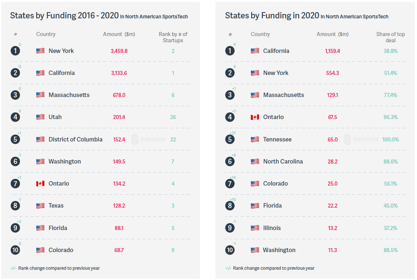Viewport: 417px width, 280px height.
Task: Click the US flag next to Utah
Action: point(40,117)
